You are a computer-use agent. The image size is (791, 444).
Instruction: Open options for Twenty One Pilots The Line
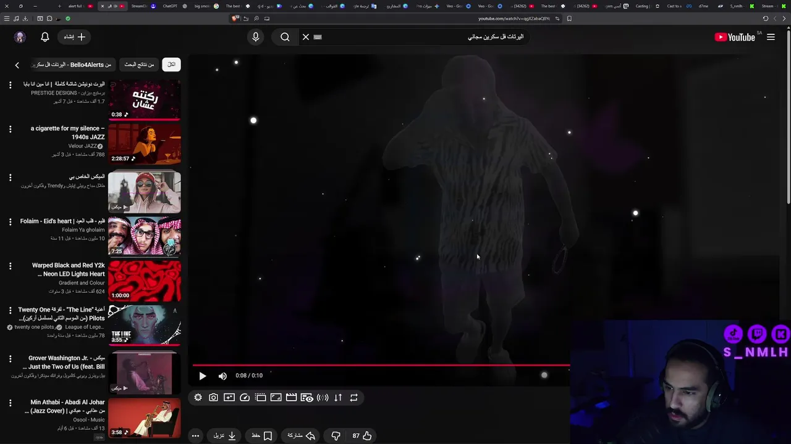10,310
